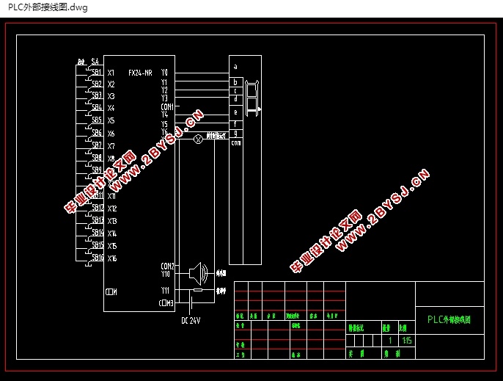This screenshot has height=381, width=503.
Task: Click the X2 input terminal label
Action: click(111, 84)
